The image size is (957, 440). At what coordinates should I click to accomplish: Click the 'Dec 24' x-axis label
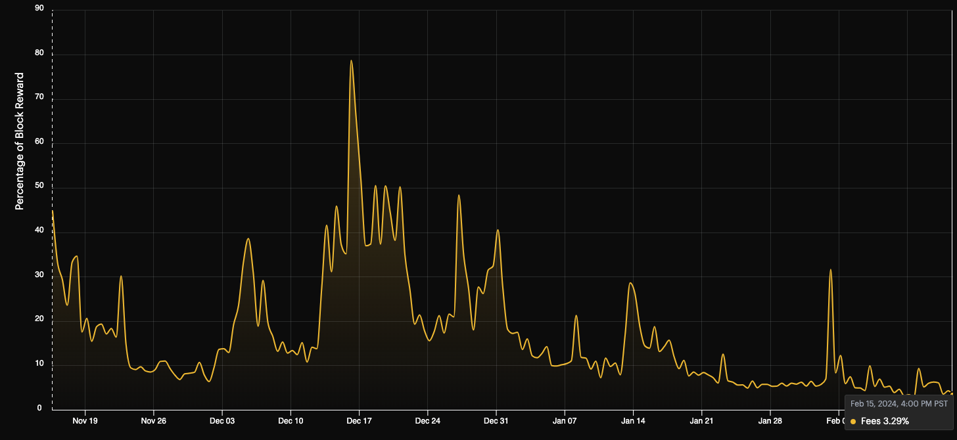(427, 421)
